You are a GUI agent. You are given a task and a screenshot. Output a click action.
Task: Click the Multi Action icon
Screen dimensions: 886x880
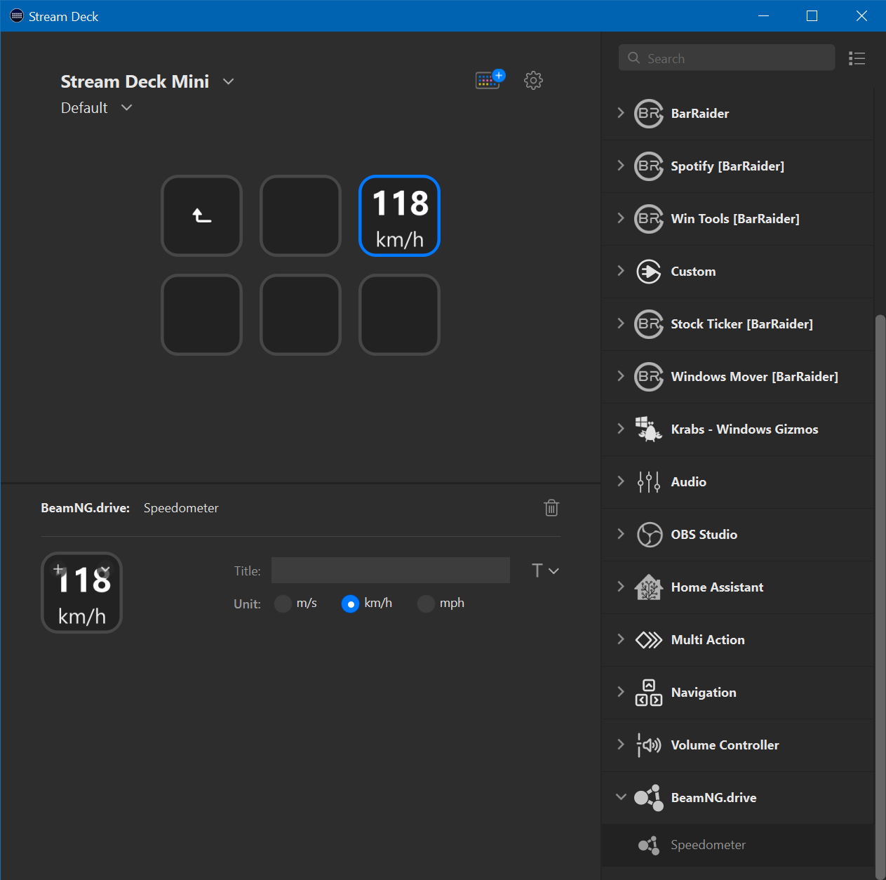coord(649,640)
